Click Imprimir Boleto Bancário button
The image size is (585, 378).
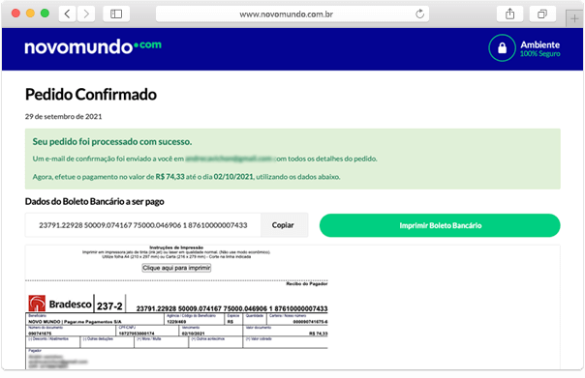coord(440,225)
